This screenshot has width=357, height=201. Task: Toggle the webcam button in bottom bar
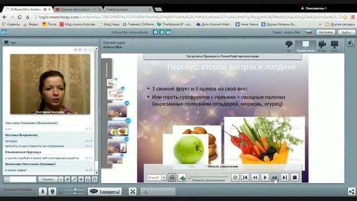pos(52,192)
